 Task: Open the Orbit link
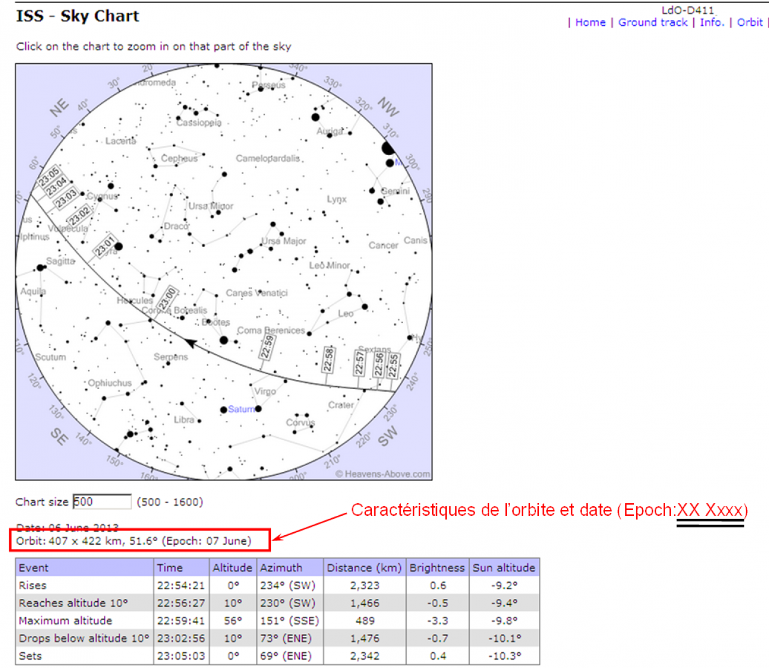pyautogui.click(x=750, y=22)
